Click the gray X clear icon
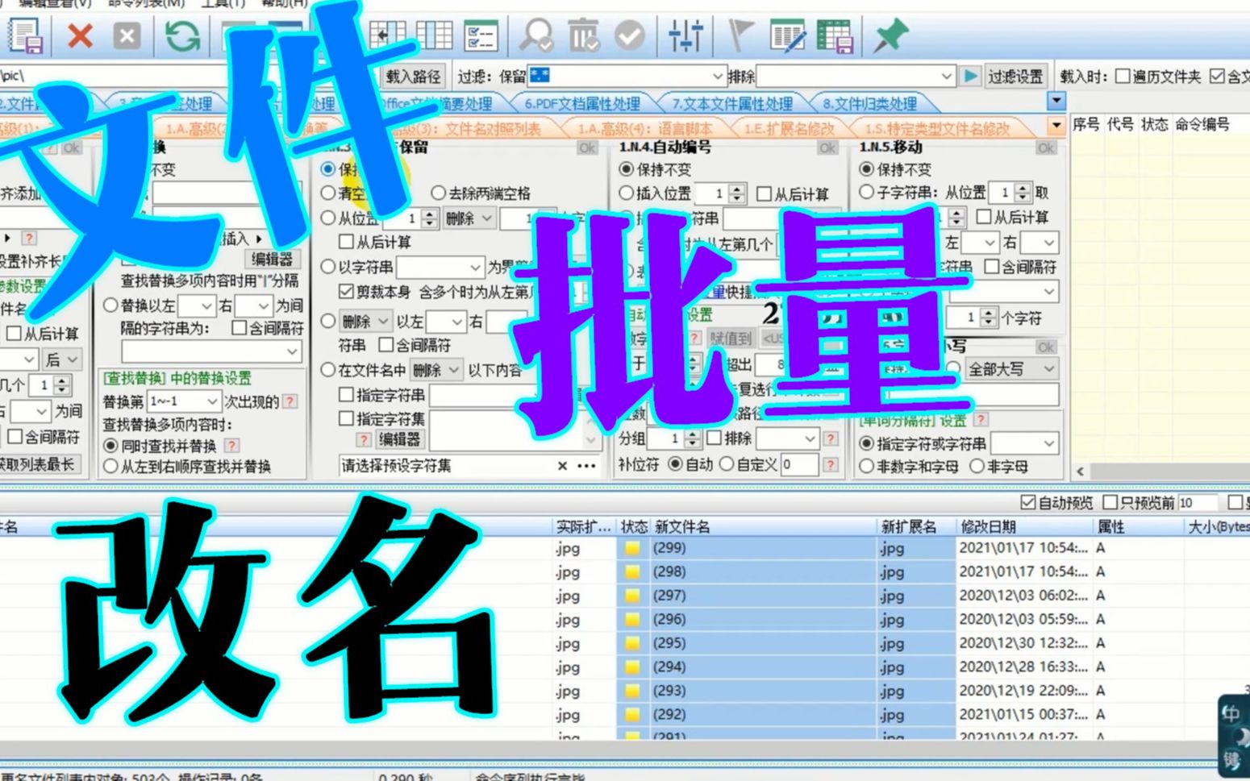 coord(127,36)
